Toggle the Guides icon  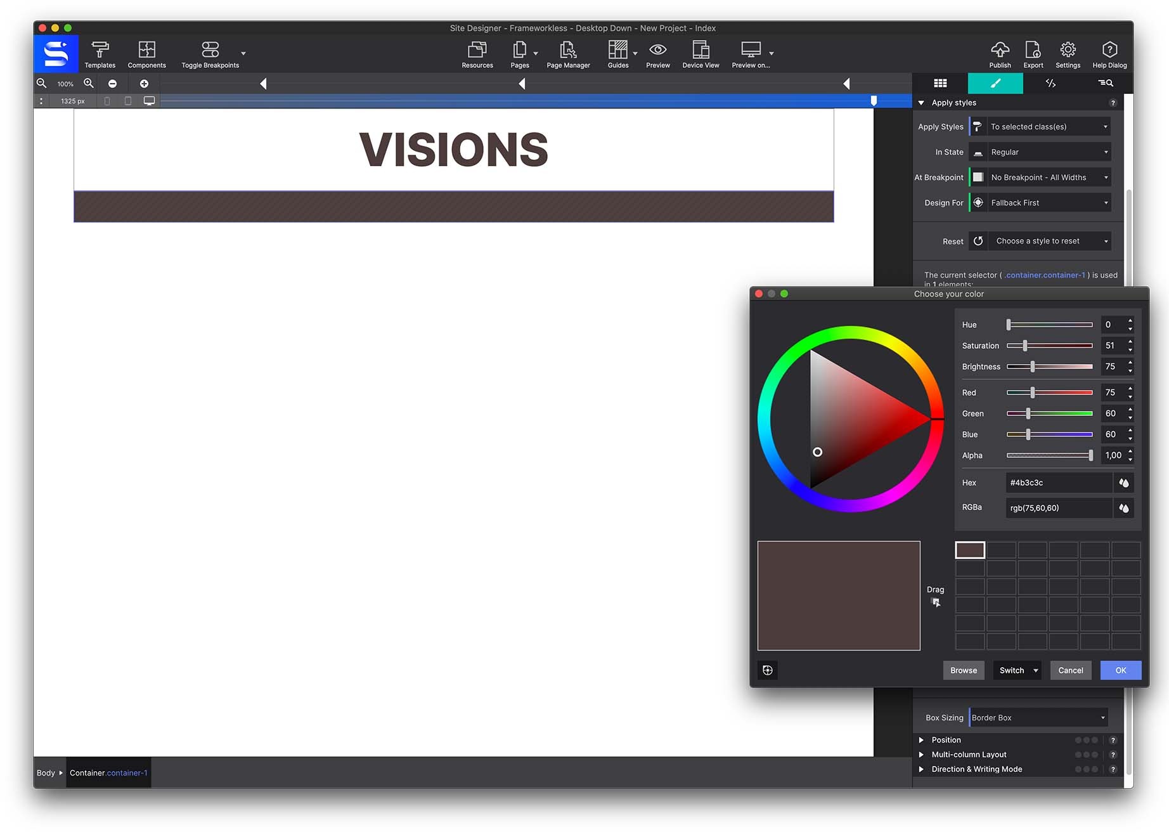click(617, 49)
